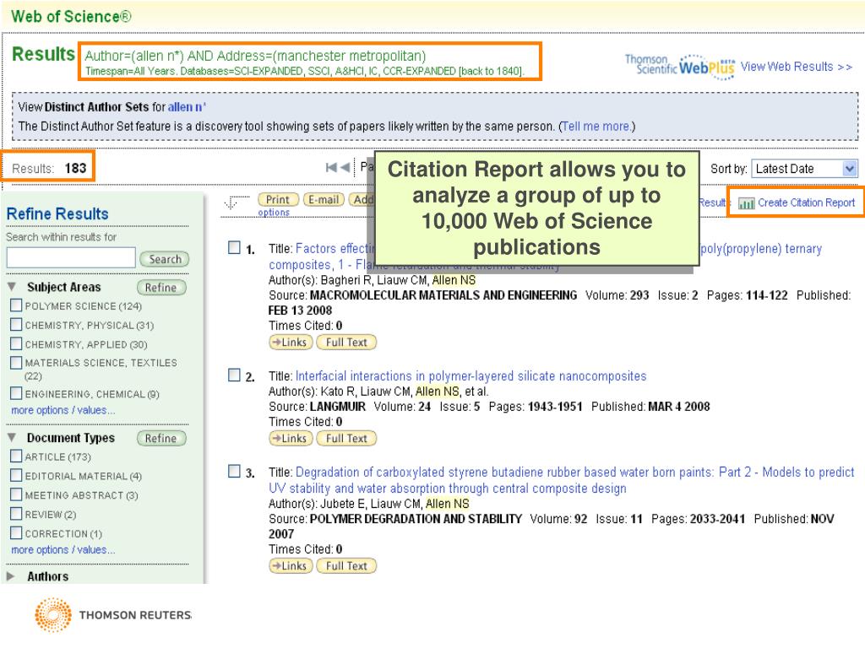The height and width of the screenshot is (648, 865).
Task: Click the E-mail button
Action: [324, 199]
